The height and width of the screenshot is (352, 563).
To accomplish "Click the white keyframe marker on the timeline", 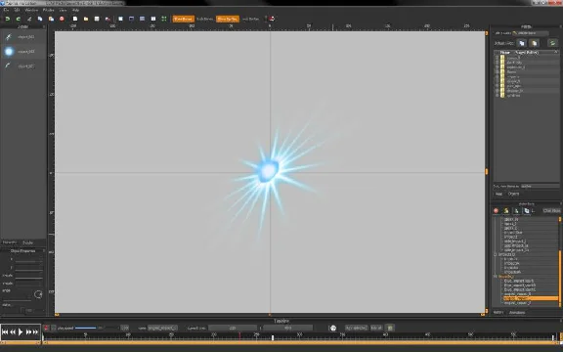I will point(273,337).
